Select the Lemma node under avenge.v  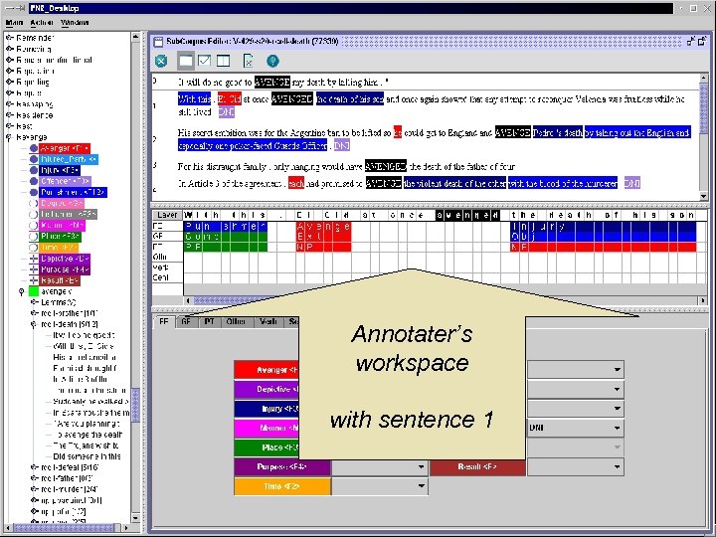(x=59, y=302)
